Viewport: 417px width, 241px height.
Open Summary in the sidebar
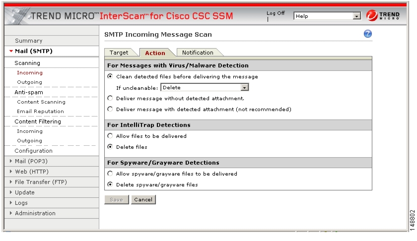point(28,41)
